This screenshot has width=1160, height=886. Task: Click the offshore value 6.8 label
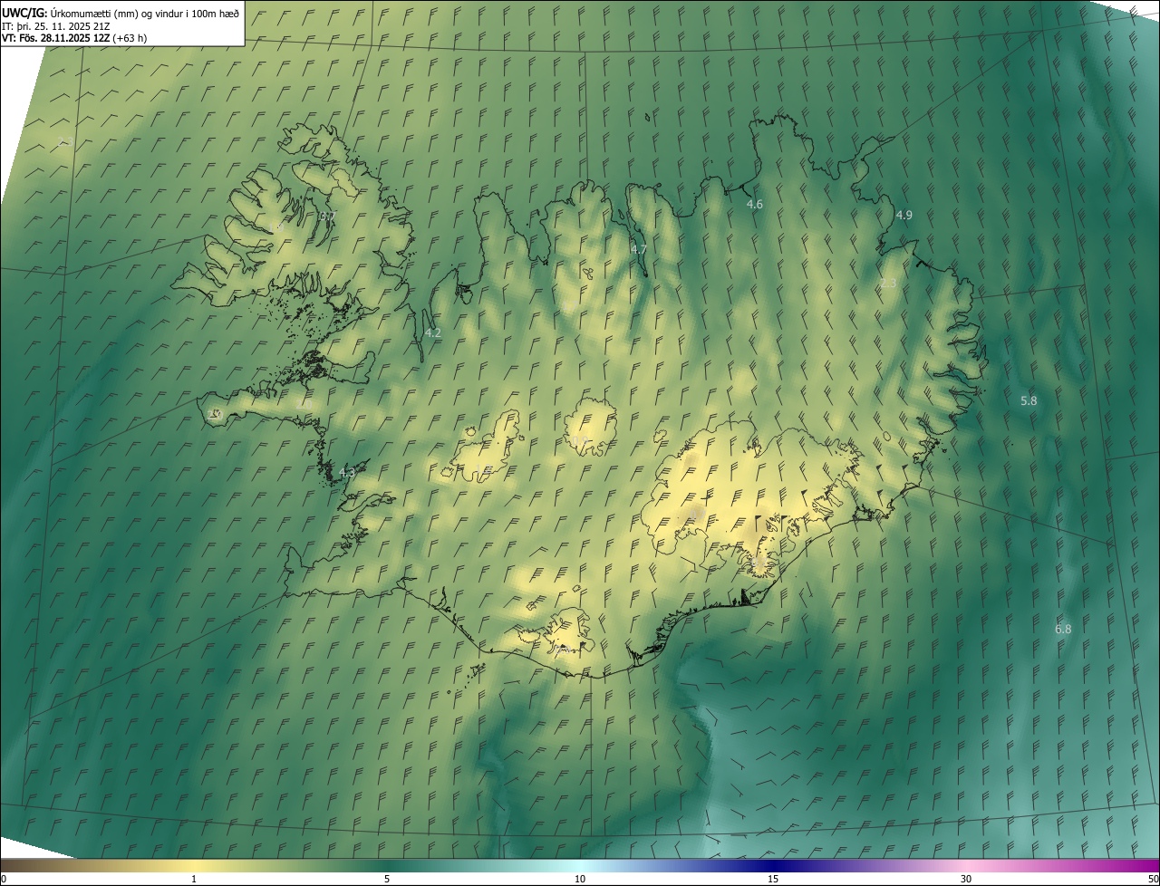click(1063, 629)
